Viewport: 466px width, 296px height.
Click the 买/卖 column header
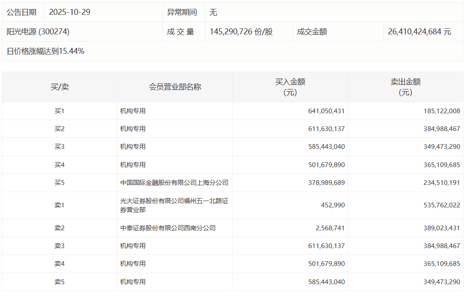[x=59, y=87]
